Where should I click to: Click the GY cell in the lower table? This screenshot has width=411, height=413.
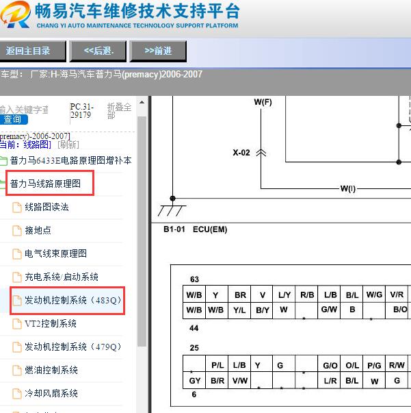click(195, 381)
